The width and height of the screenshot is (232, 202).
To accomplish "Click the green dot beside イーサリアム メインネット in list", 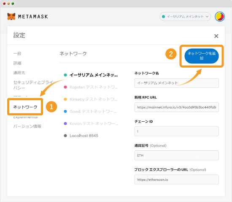I will (65, 75).
